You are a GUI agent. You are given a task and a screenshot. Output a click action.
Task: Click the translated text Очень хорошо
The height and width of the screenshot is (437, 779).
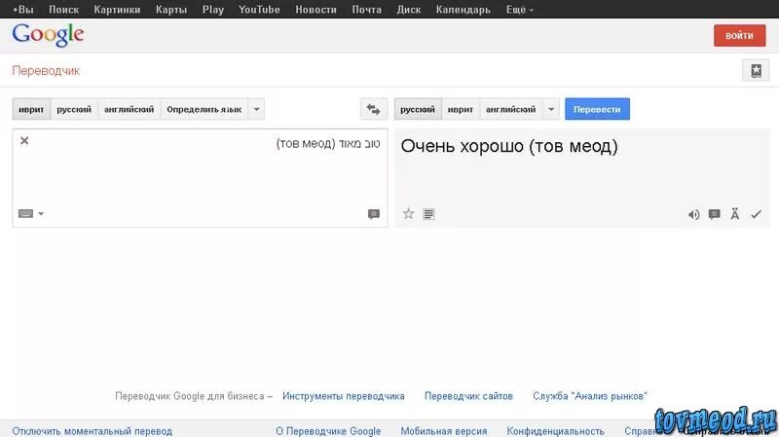click(462, 146)
